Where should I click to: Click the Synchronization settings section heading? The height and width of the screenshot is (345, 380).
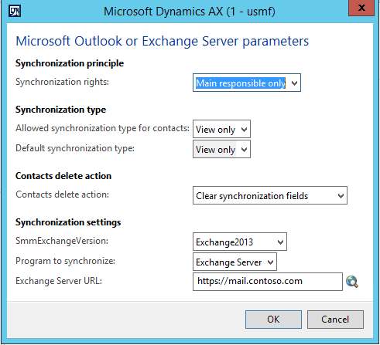pos(68,222)
